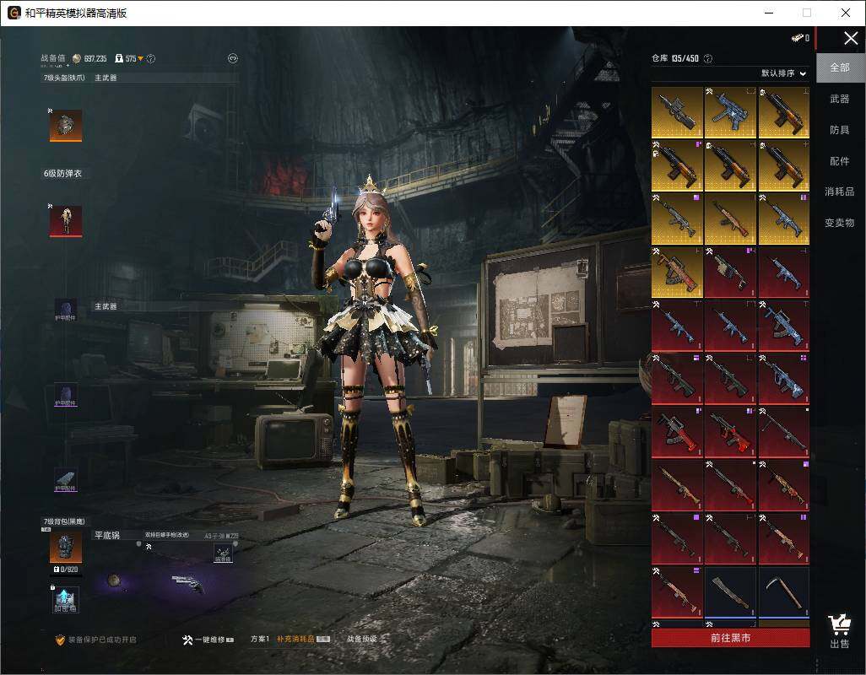Select the 方案1 loadout plan
Screen dimensions: 866x675
pos(260,639)
